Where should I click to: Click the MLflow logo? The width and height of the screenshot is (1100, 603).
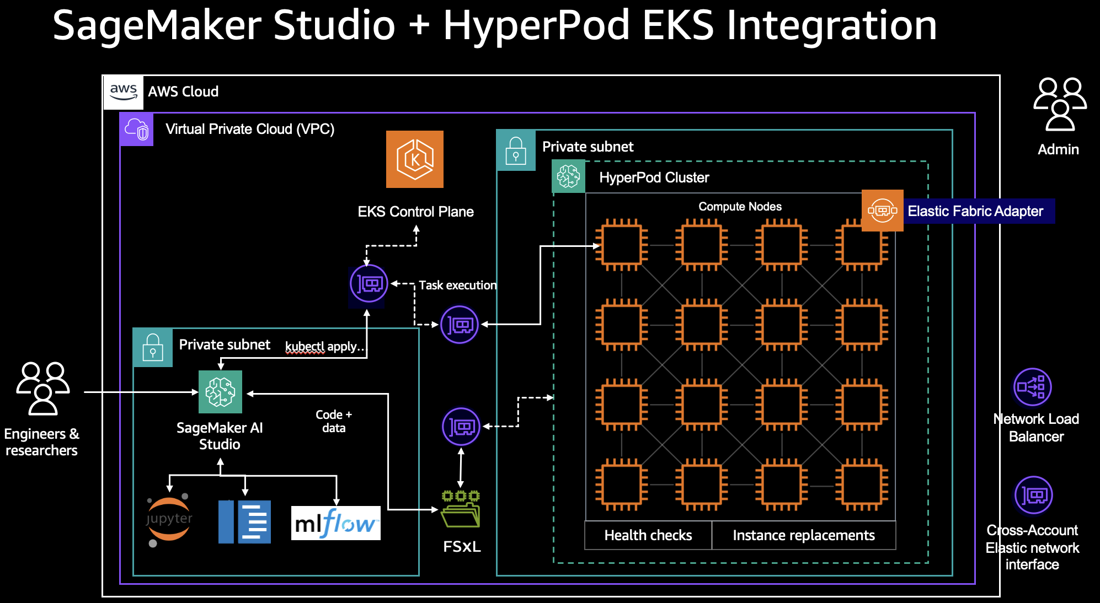[x=335, y=523]
